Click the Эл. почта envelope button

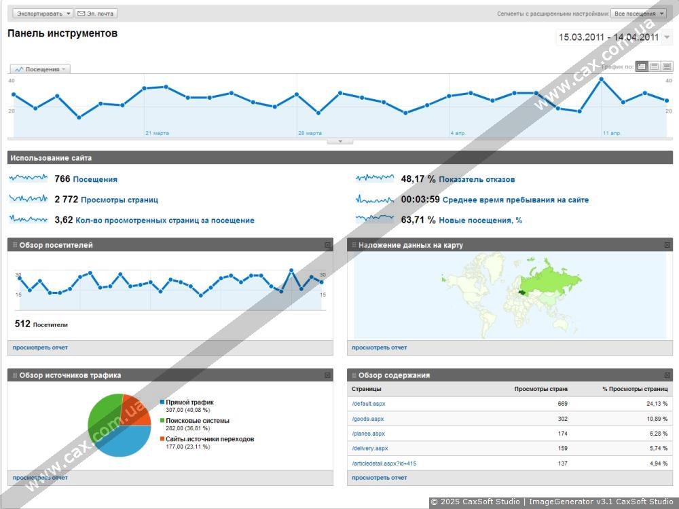[x=96, y=14]
